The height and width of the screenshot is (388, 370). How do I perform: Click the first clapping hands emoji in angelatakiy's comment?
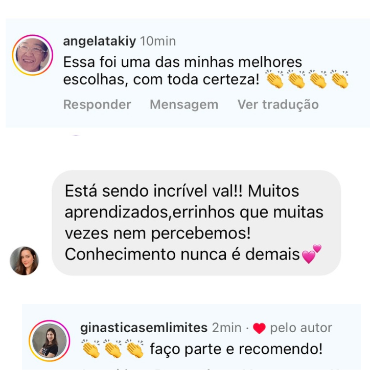pyautogui.click(x=275, y=79)
